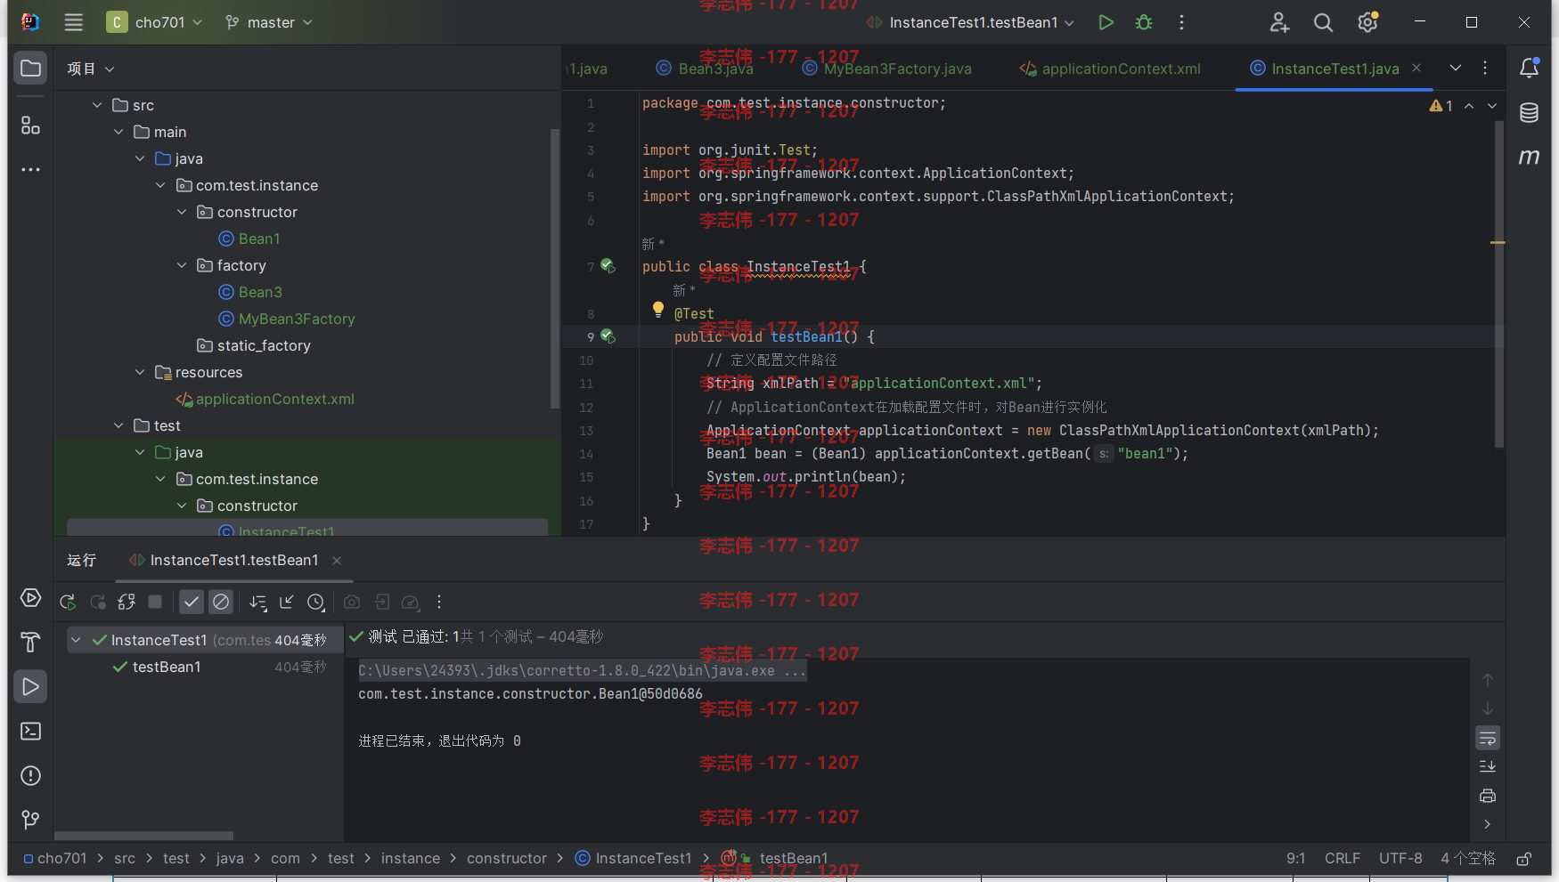Click the intention light bulb near @Test
The image size is (1559, 882).
(658, 310)
